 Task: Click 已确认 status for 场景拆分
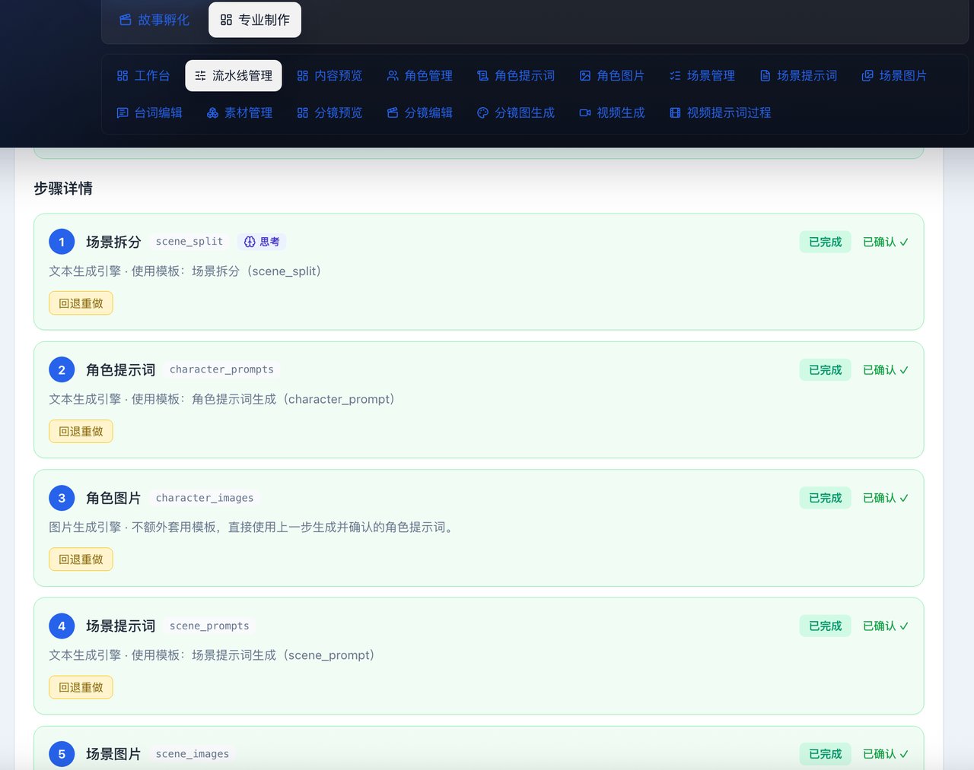point(885,242)
